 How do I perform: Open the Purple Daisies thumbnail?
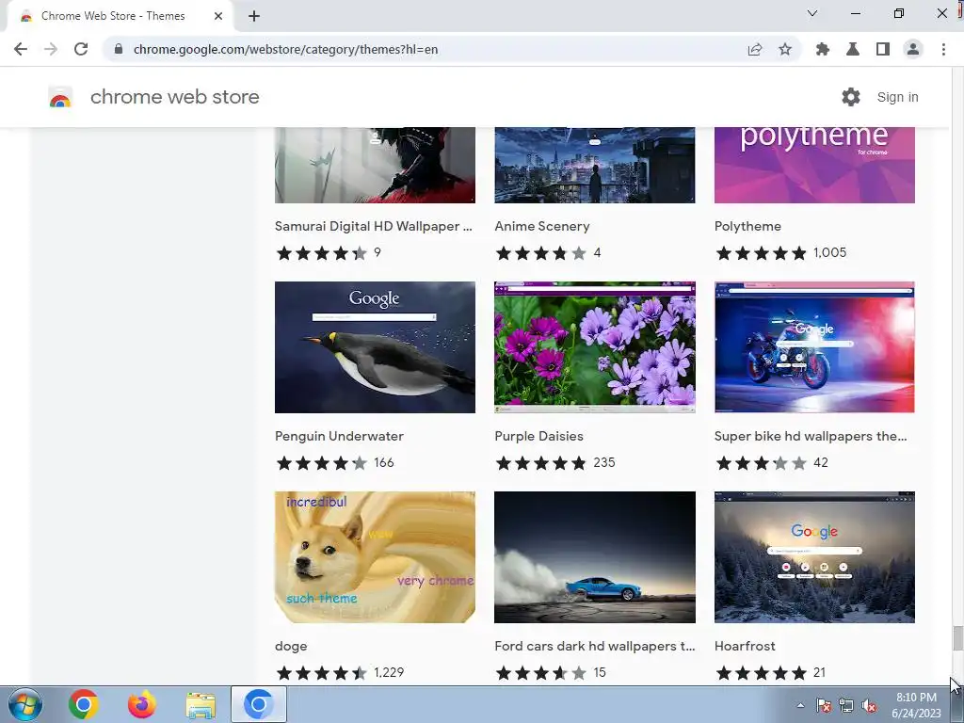(595, 347)
